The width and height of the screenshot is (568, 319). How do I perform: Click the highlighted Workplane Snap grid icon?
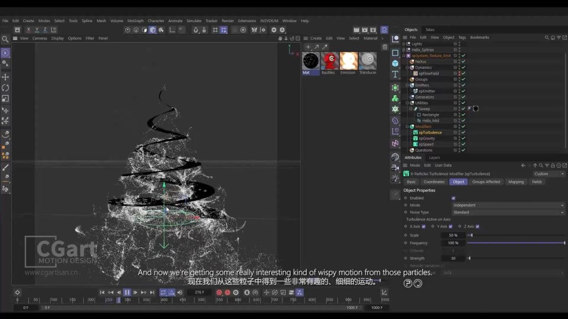[224, 30]
